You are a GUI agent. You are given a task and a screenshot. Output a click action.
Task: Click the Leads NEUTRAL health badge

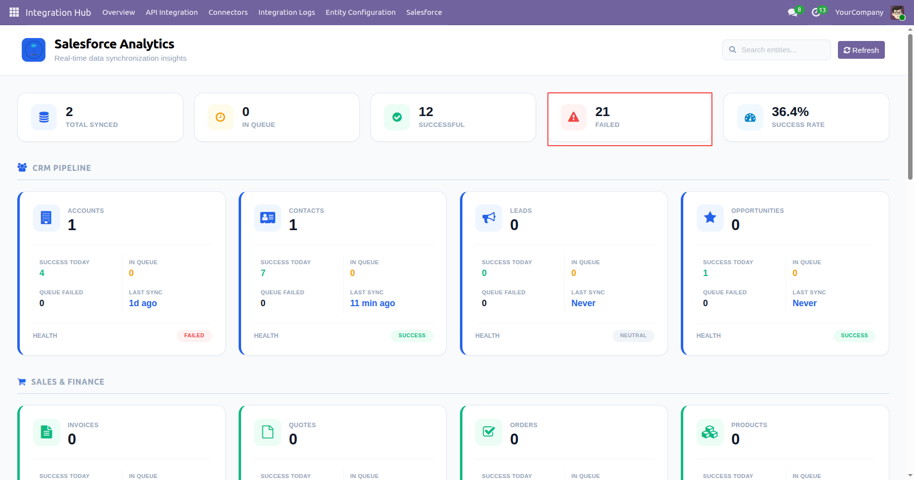click(633, 335)
